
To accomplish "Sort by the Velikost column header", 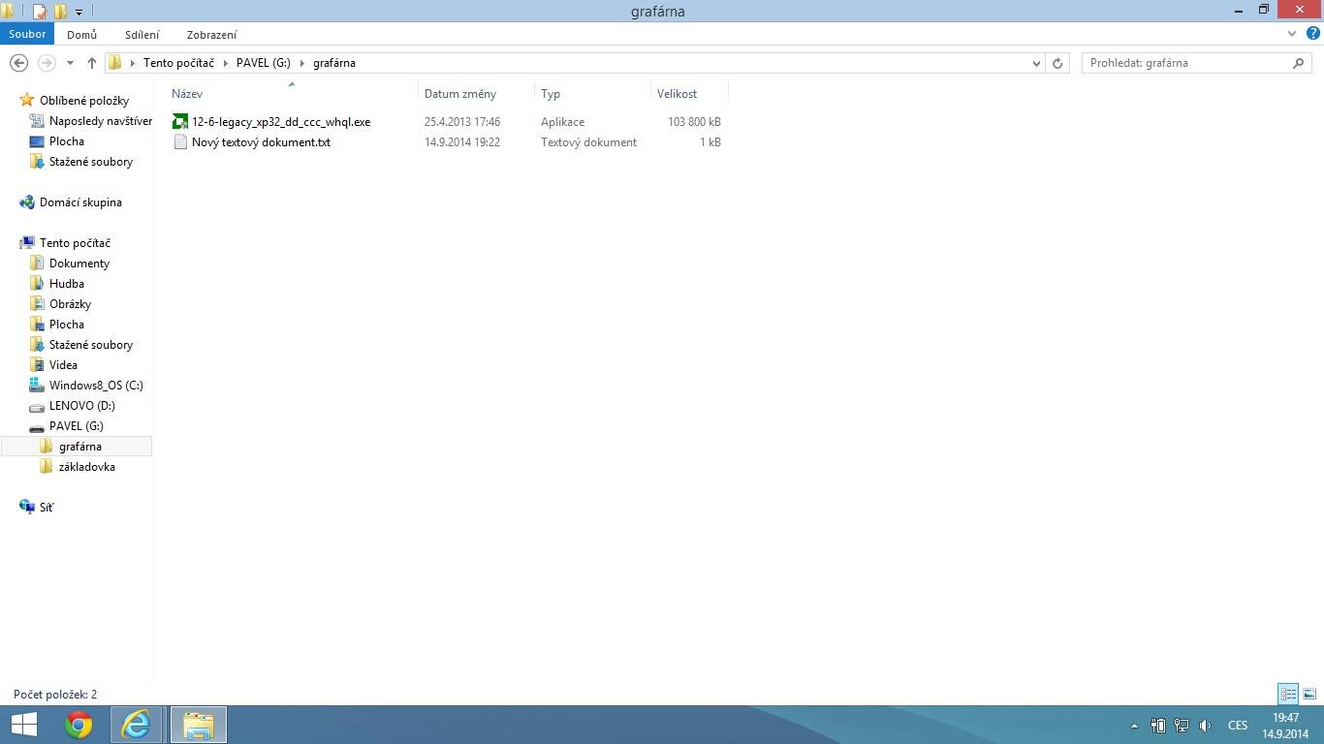I will point(677,94).
